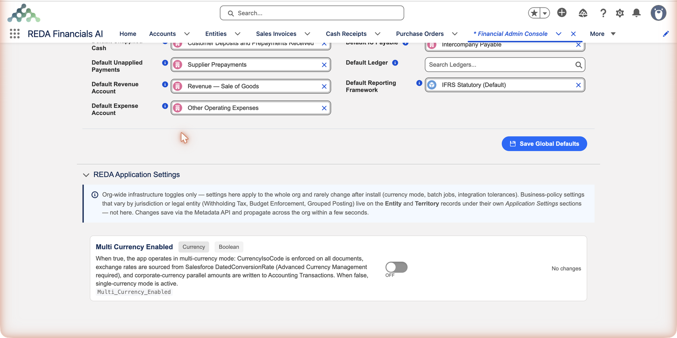Image resolution: width=677 pixels, height=338 pixels.
Task: Clear the Revenue — Sale of Goods selection
Action: coord(324,86)
